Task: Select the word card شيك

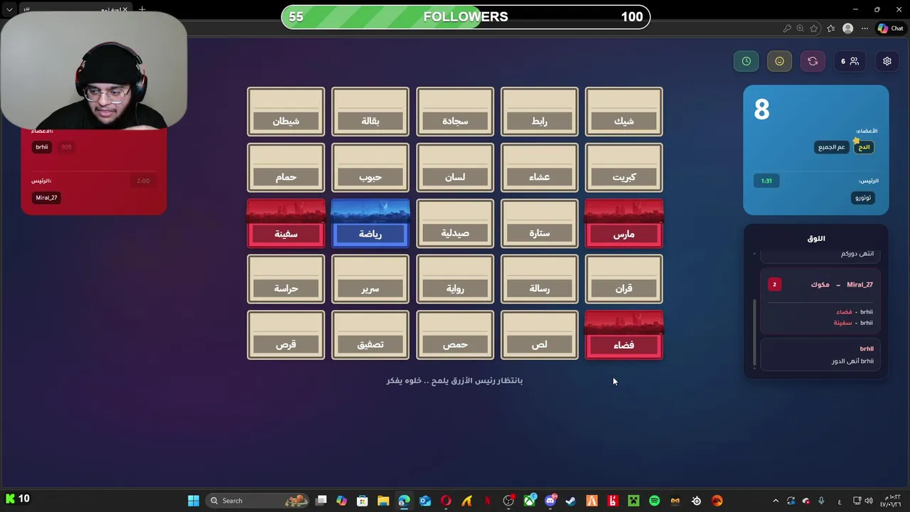Action: click(x=624, y=112)
